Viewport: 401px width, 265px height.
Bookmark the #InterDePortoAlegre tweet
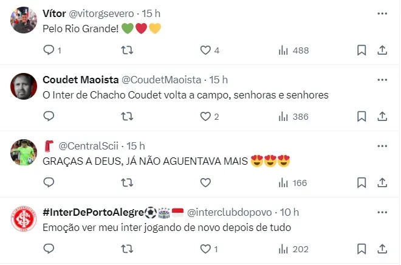(362, 249)
